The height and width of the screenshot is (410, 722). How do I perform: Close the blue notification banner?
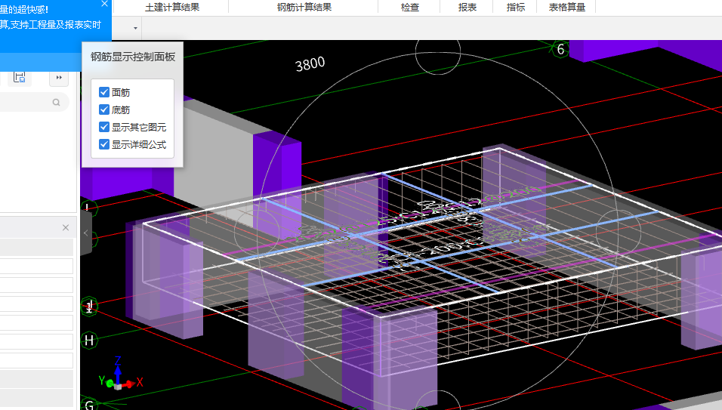click(104, 4)
